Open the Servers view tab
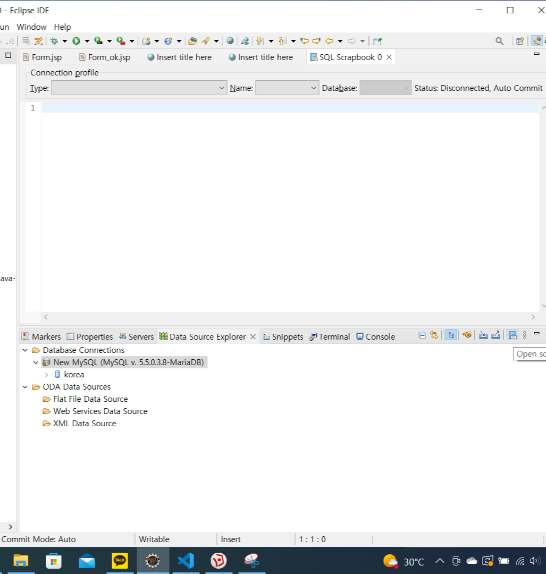Screen dimensions: 546x574 point(136,336)
